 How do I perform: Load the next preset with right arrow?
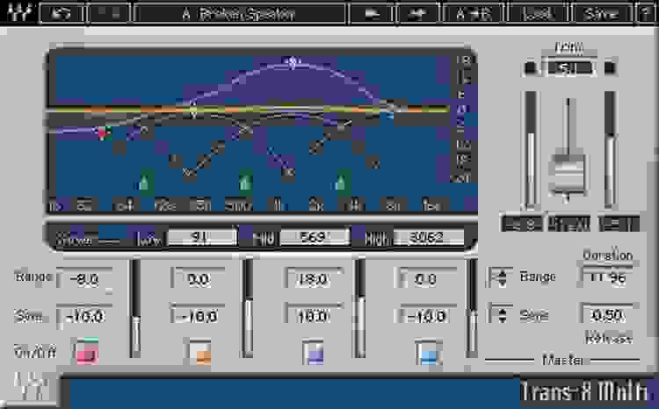point(417,14)
